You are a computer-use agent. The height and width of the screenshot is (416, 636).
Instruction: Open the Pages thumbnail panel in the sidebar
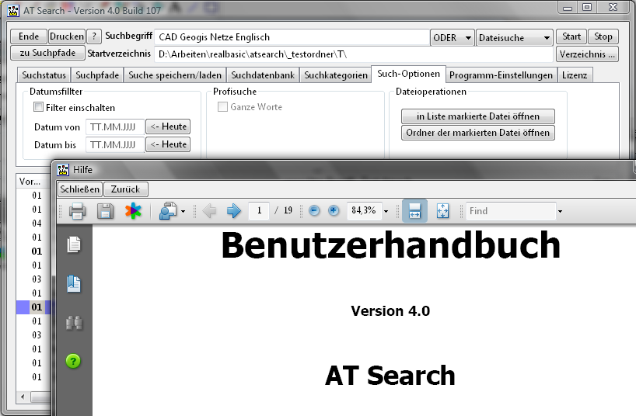pos(74,244)
